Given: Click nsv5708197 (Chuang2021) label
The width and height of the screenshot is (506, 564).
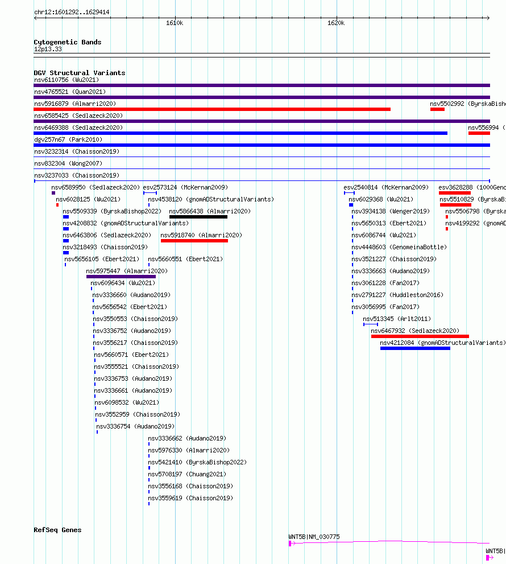Looking at the screenshot, I should pyautogui.click(x=187, y=474).
